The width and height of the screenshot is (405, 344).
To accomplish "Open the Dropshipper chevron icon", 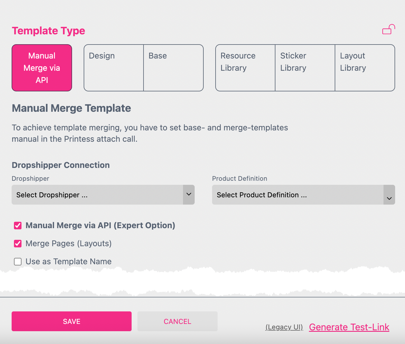I will point(189,194).
